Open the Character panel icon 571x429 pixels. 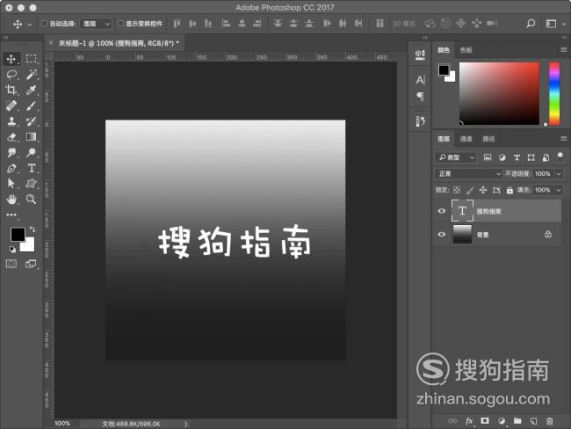coord(420,79)
